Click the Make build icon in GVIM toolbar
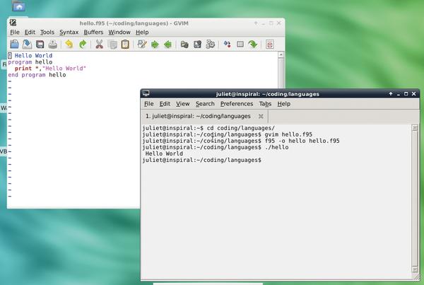The image size is (424, 285). point(227,44)
